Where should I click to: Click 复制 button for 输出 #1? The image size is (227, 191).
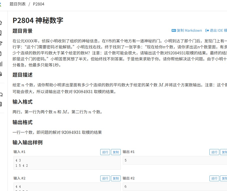pyautogui.click(x=223, y=152)
